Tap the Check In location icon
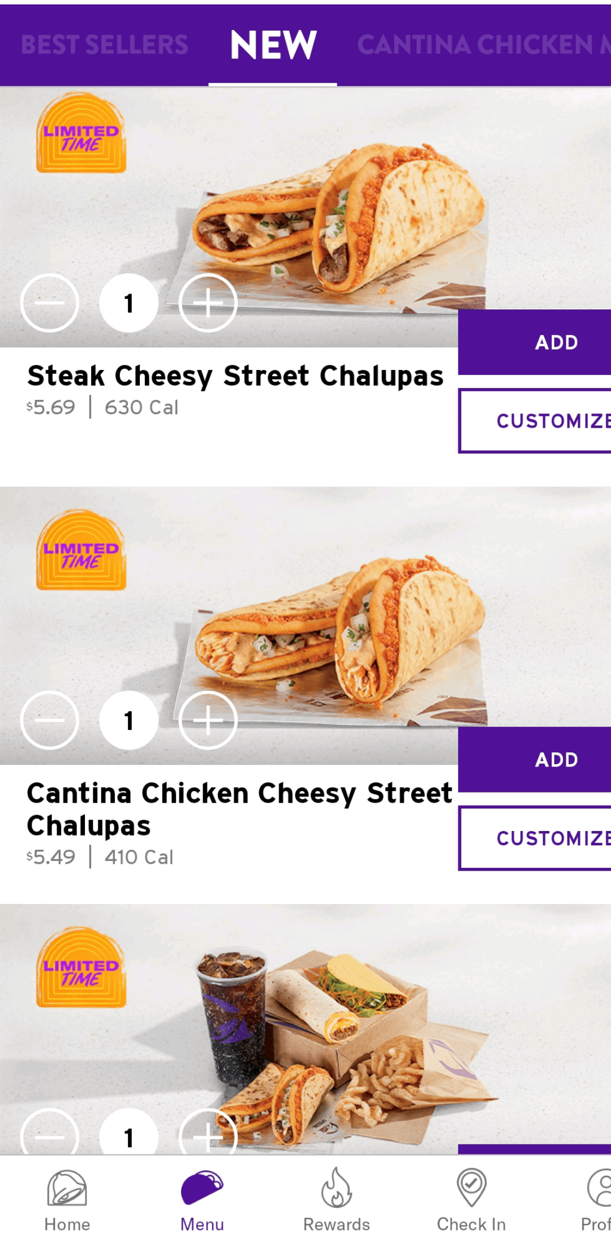This screenshot has height=1244, width=611. coord(471,1187)
